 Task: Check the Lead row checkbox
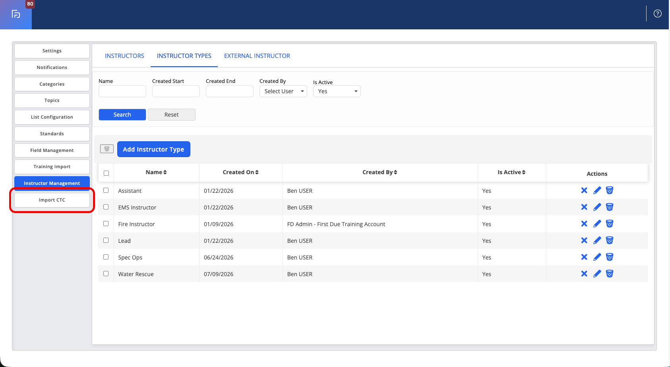[106, 240]
